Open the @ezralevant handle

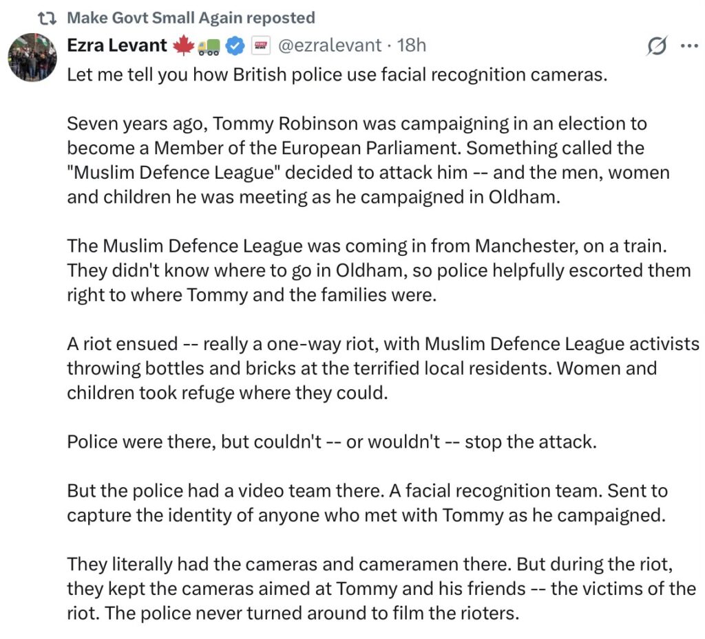click(x=330, y=45)
